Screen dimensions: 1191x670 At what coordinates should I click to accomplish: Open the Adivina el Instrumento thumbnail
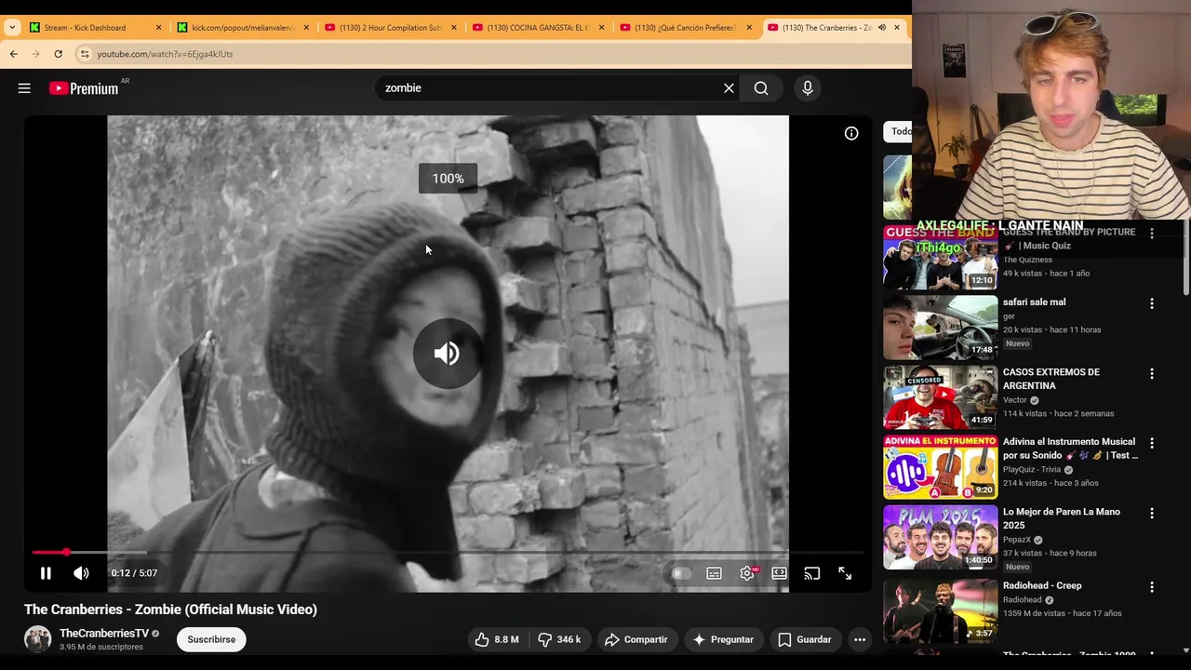point(940,467)
